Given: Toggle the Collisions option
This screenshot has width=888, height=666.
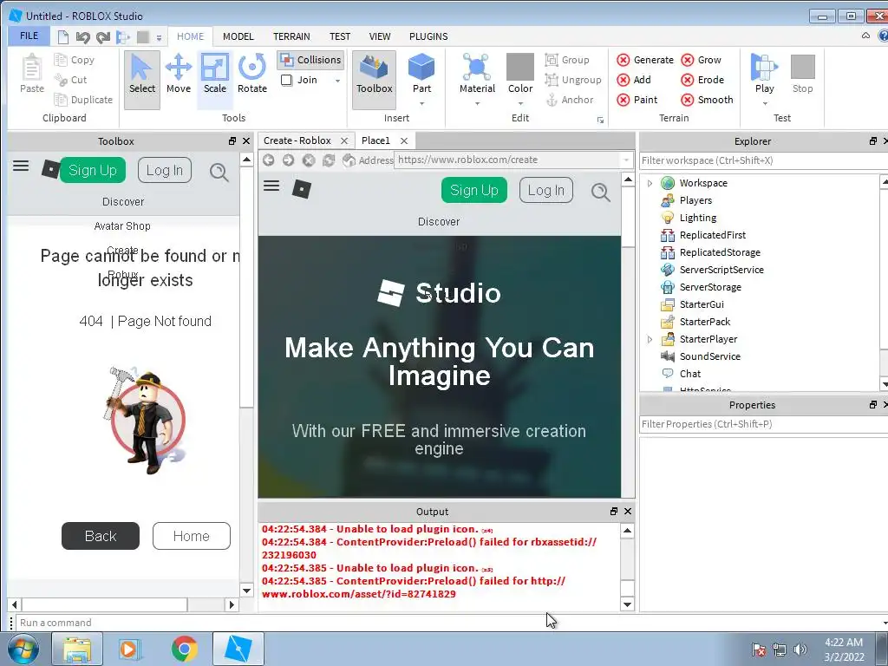Looking at the screenshot, I should click(311, 60).
